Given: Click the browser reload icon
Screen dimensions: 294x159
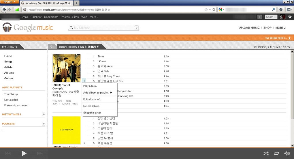Looking at the screenshot, I should click(x=214, y=10).
